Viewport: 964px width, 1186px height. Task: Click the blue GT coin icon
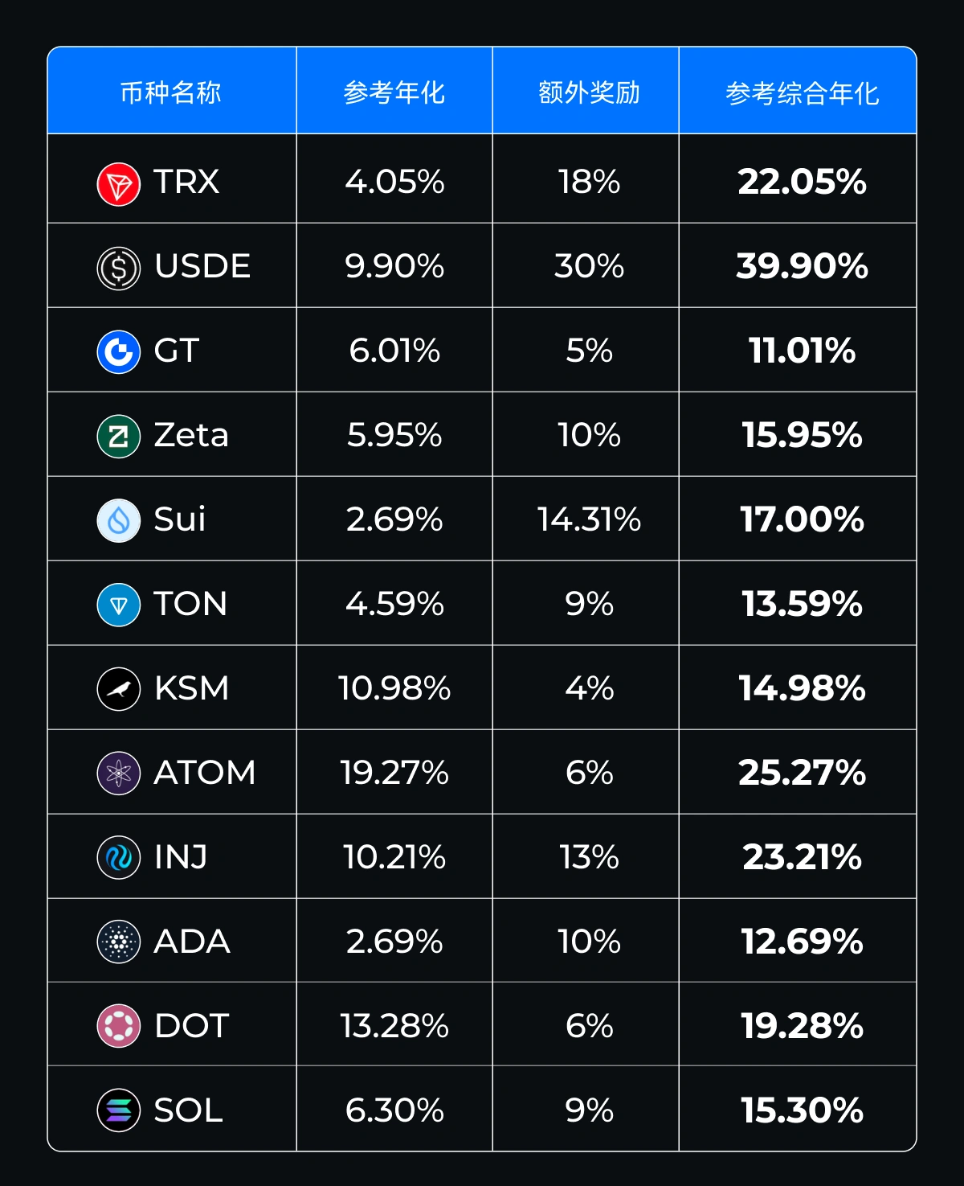[119, 352]
